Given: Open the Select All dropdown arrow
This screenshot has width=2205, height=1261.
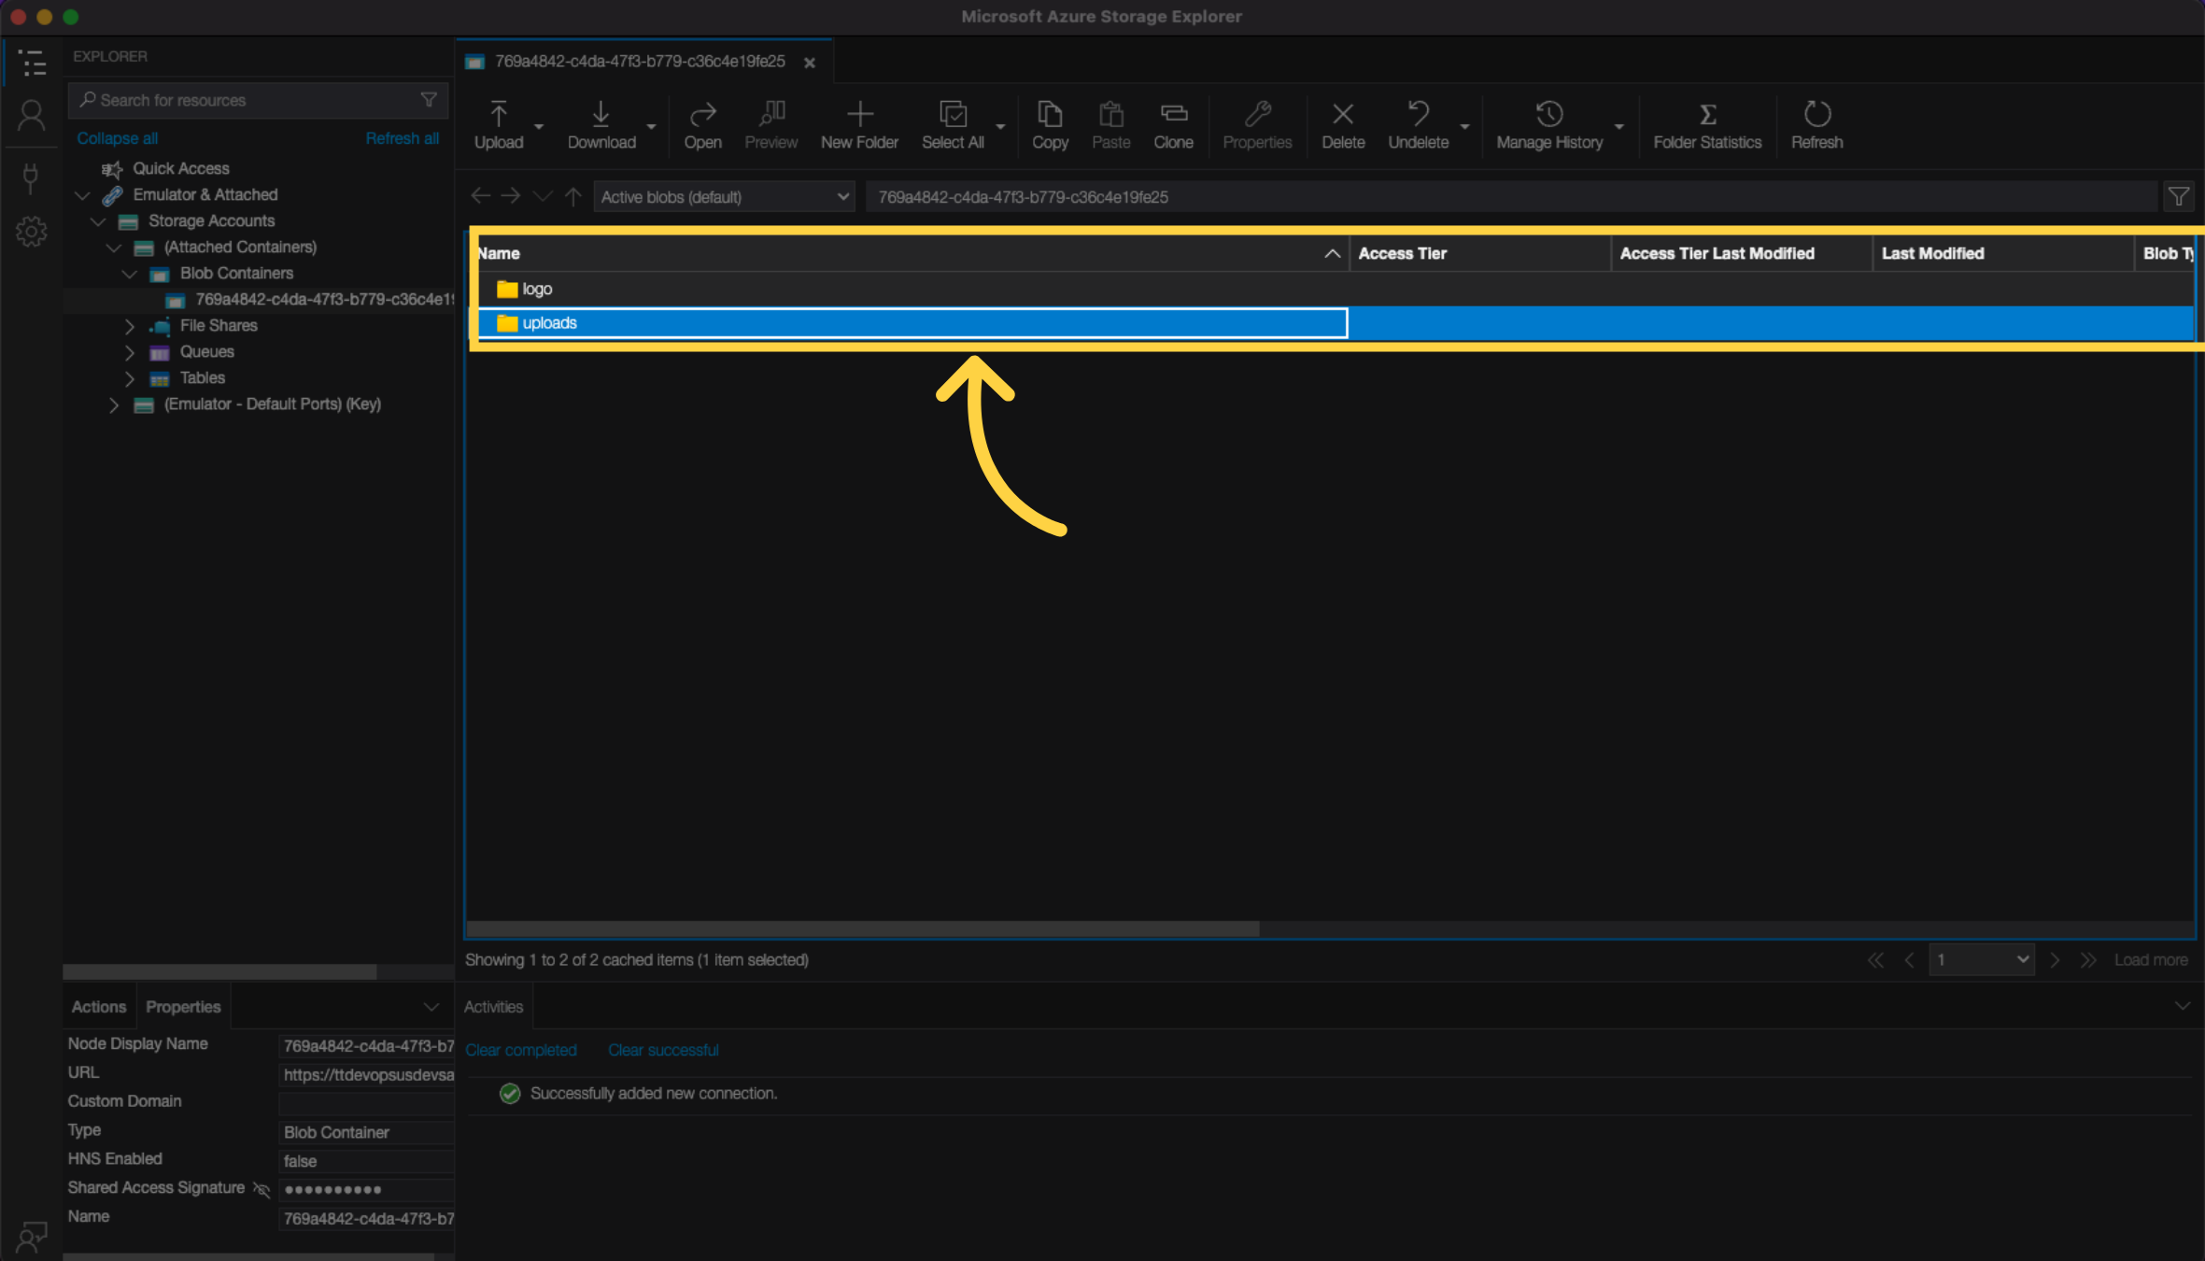Looking at the screenshot, I should (1000, 126).
